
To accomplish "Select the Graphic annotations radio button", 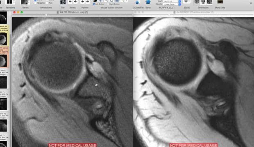I will click(x=35, y=3).
